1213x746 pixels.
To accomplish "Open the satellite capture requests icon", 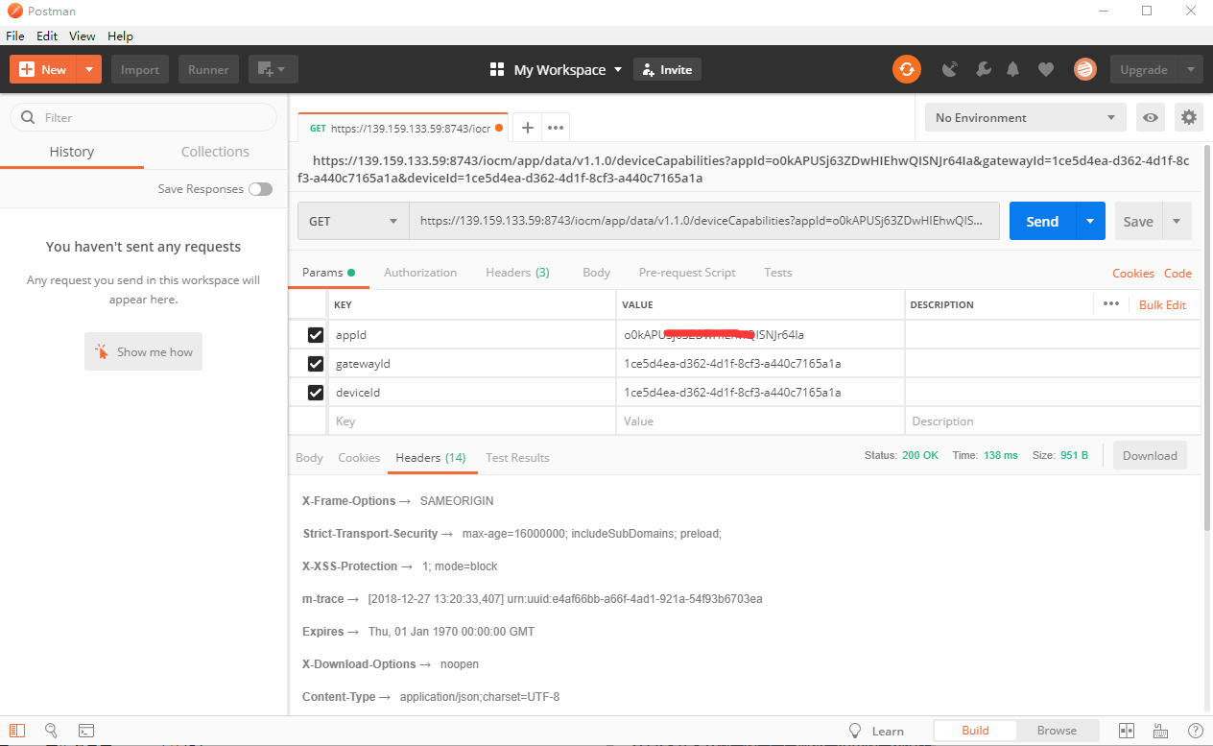I will pyautogui.click(x=950, y=69).
